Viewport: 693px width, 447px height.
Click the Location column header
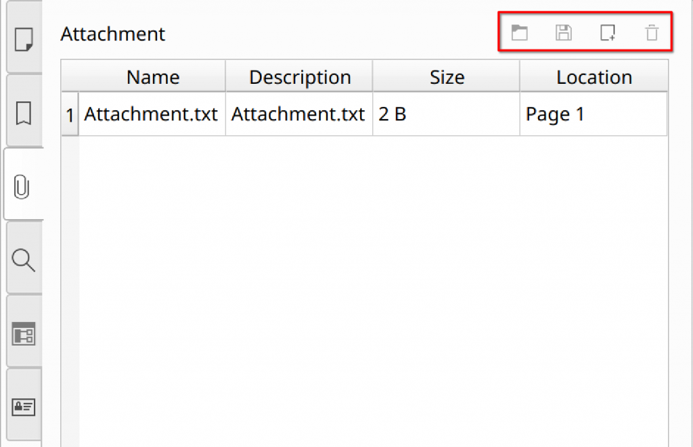594,76
